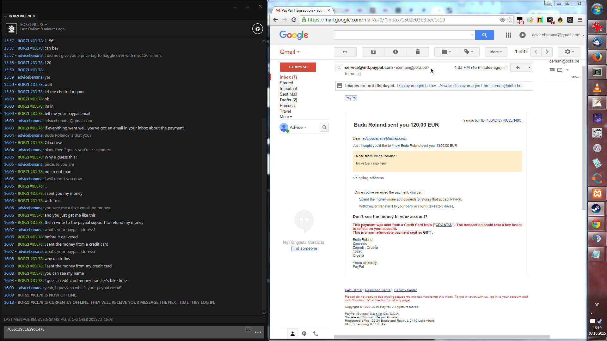Image resolution: width=607 pixels, height=341 pixels.
Task: Open the Inbox (7) folder
Action: 288,77
